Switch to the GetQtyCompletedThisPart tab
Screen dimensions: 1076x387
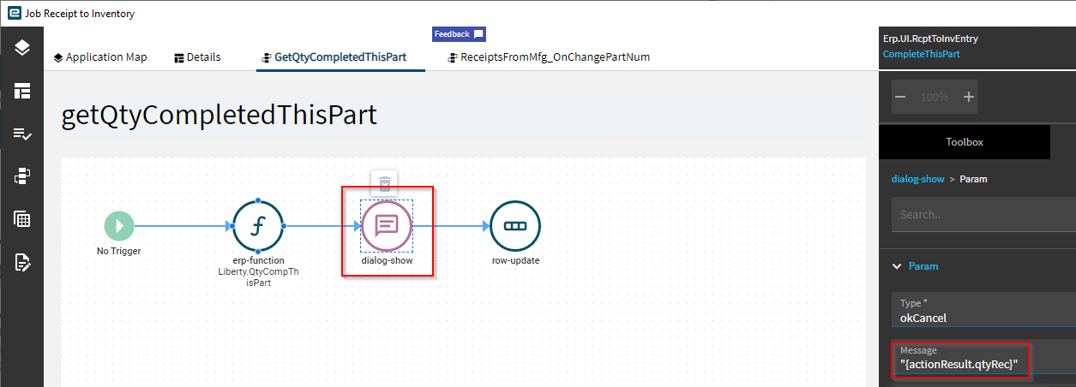coord(340,57)
